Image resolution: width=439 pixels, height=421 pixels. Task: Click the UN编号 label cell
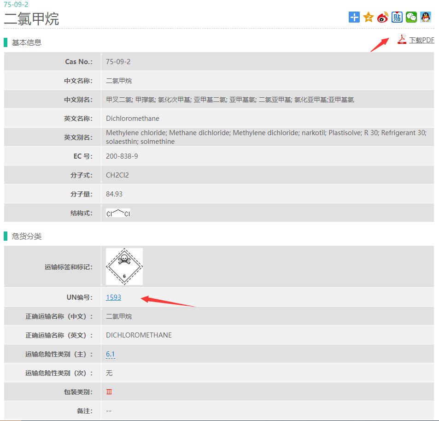click(x=53, y=297)
